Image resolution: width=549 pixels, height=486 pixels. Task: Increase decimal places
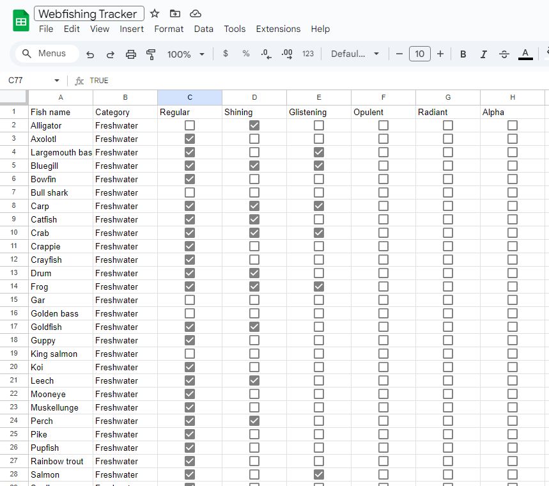pos(287,54)
